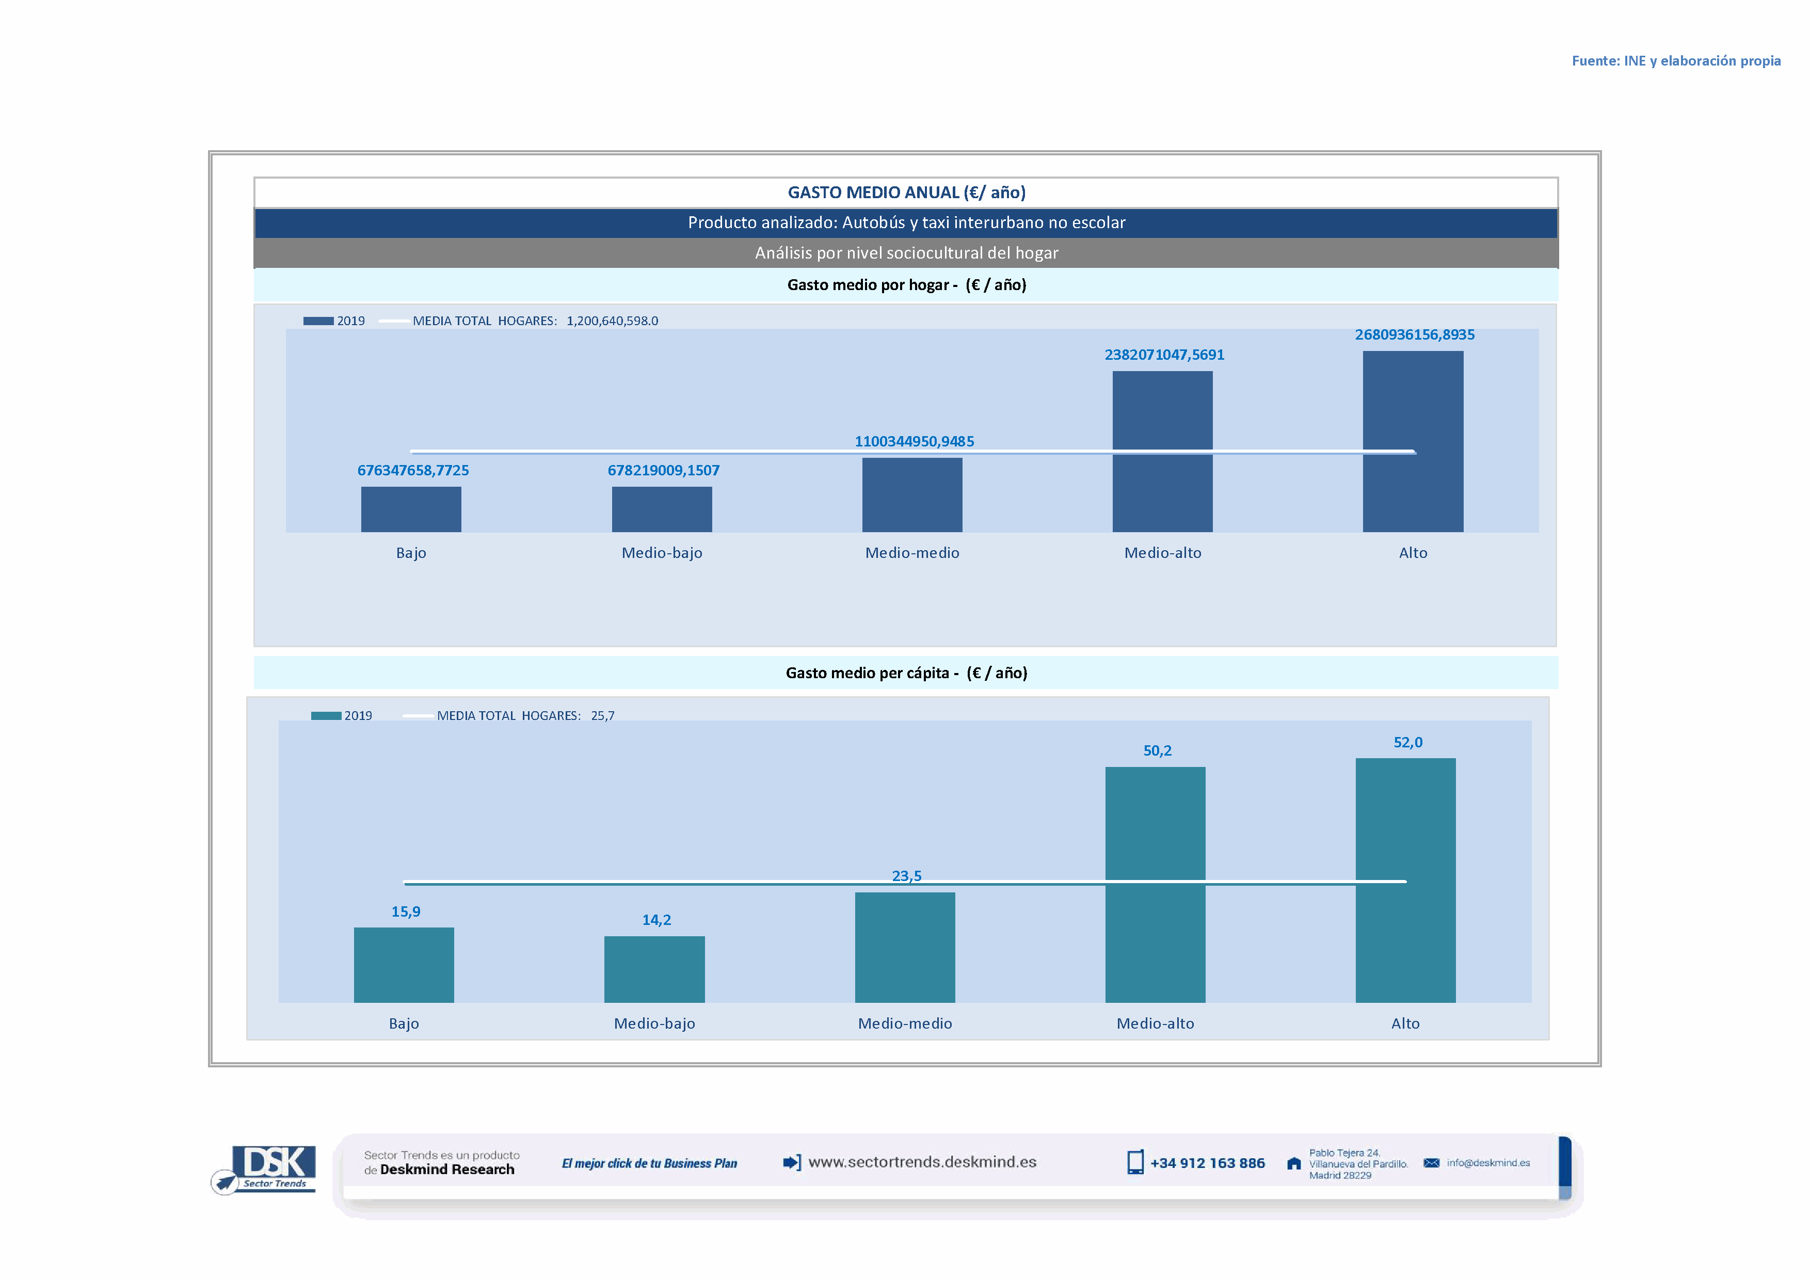Click the Medio-medio bar labeled 23,5
The height and width of the screenshot is (1280, 1810).
tap(905, 948)
